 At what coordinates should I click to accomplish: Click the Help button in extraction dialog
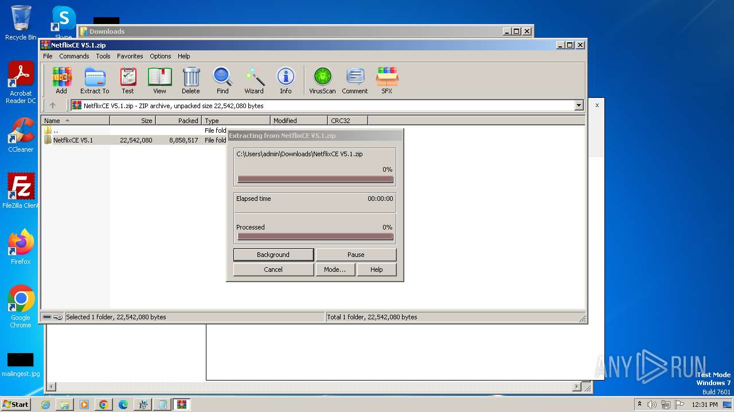377,270
